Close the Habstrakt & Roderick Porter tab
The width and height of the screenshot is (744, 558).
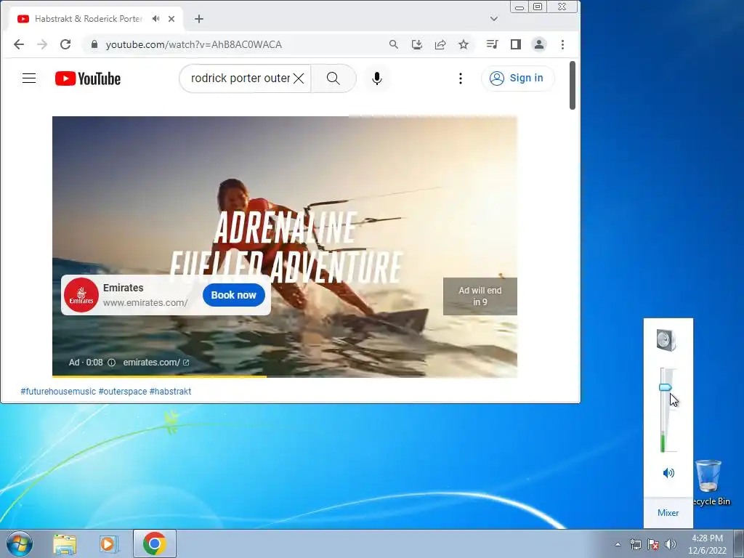click(171, 19)
